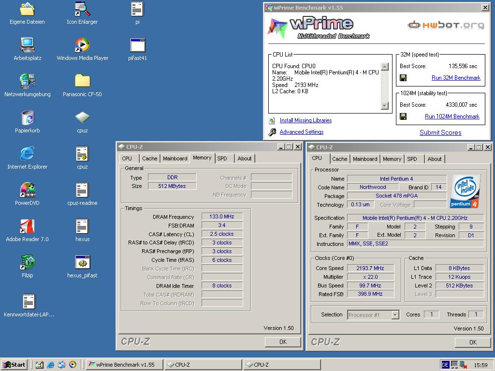Viewport: 495px width, 371px height.
Task: Open Mainboard tab in left CPU-Z window
Action: coord(175,158)
